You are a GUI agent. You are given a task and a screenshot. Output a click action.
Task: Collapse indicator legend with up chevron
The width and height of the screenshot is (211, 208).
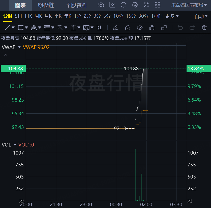pyautogui.click(x=6, y=55)
